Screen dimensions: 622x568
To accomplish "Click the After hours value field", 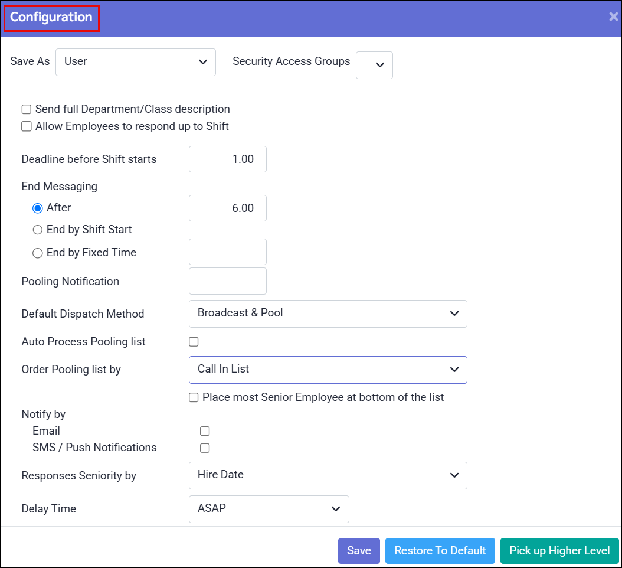I will pyautogui.click(x=228, y=208).
